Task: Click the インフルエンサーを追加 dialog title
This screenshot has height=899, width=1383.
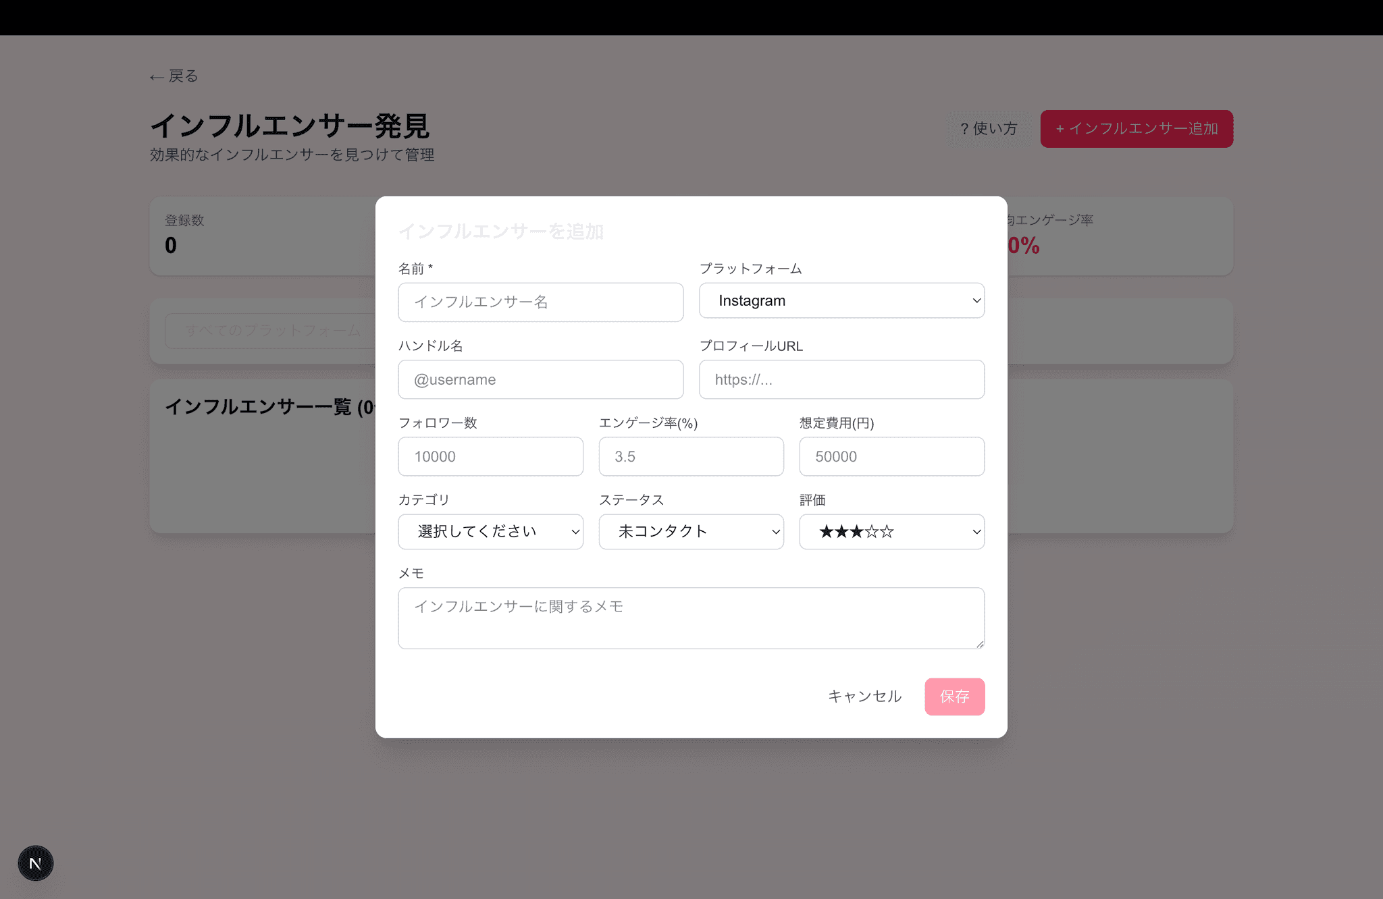Action: click(500, 231)
